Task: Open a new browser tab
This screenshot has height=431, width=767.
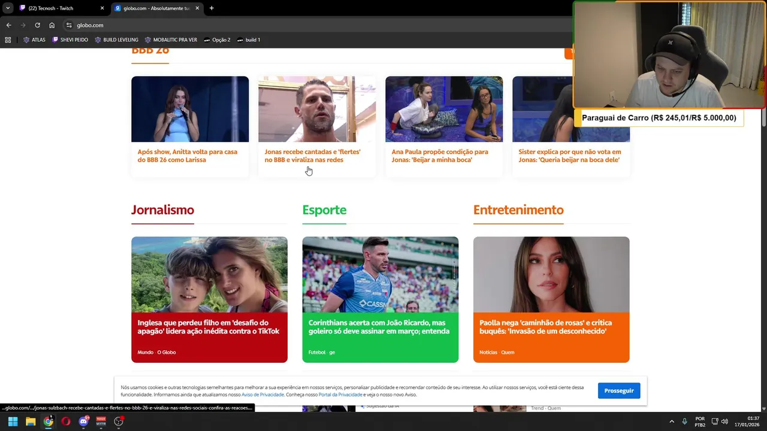Action: click(212, 8)
